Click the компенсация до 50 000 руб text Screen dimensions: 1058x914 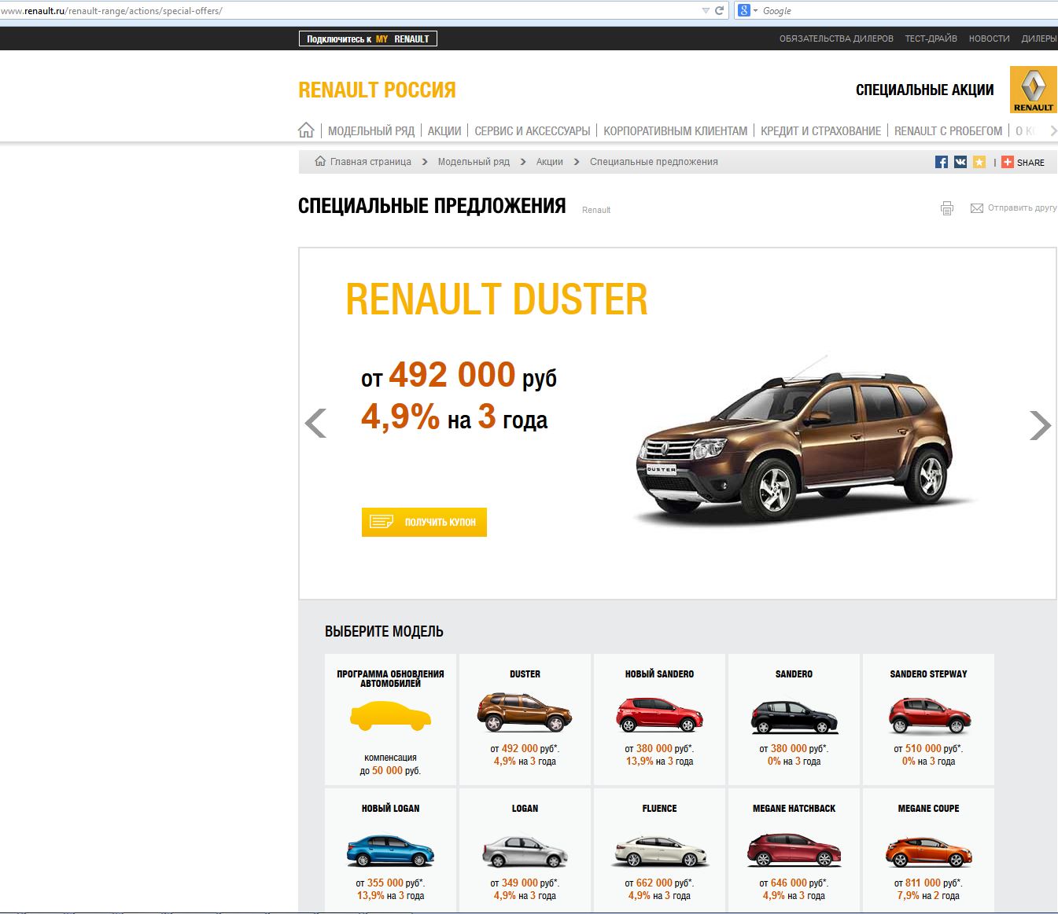coord(390,764)
